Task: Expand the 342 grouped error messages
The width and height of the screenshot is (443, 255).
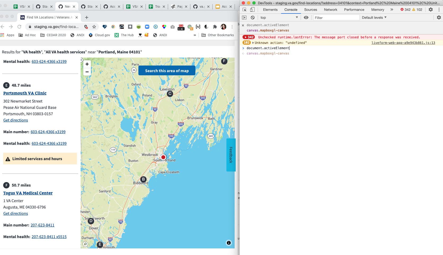Action: (249, 37)
